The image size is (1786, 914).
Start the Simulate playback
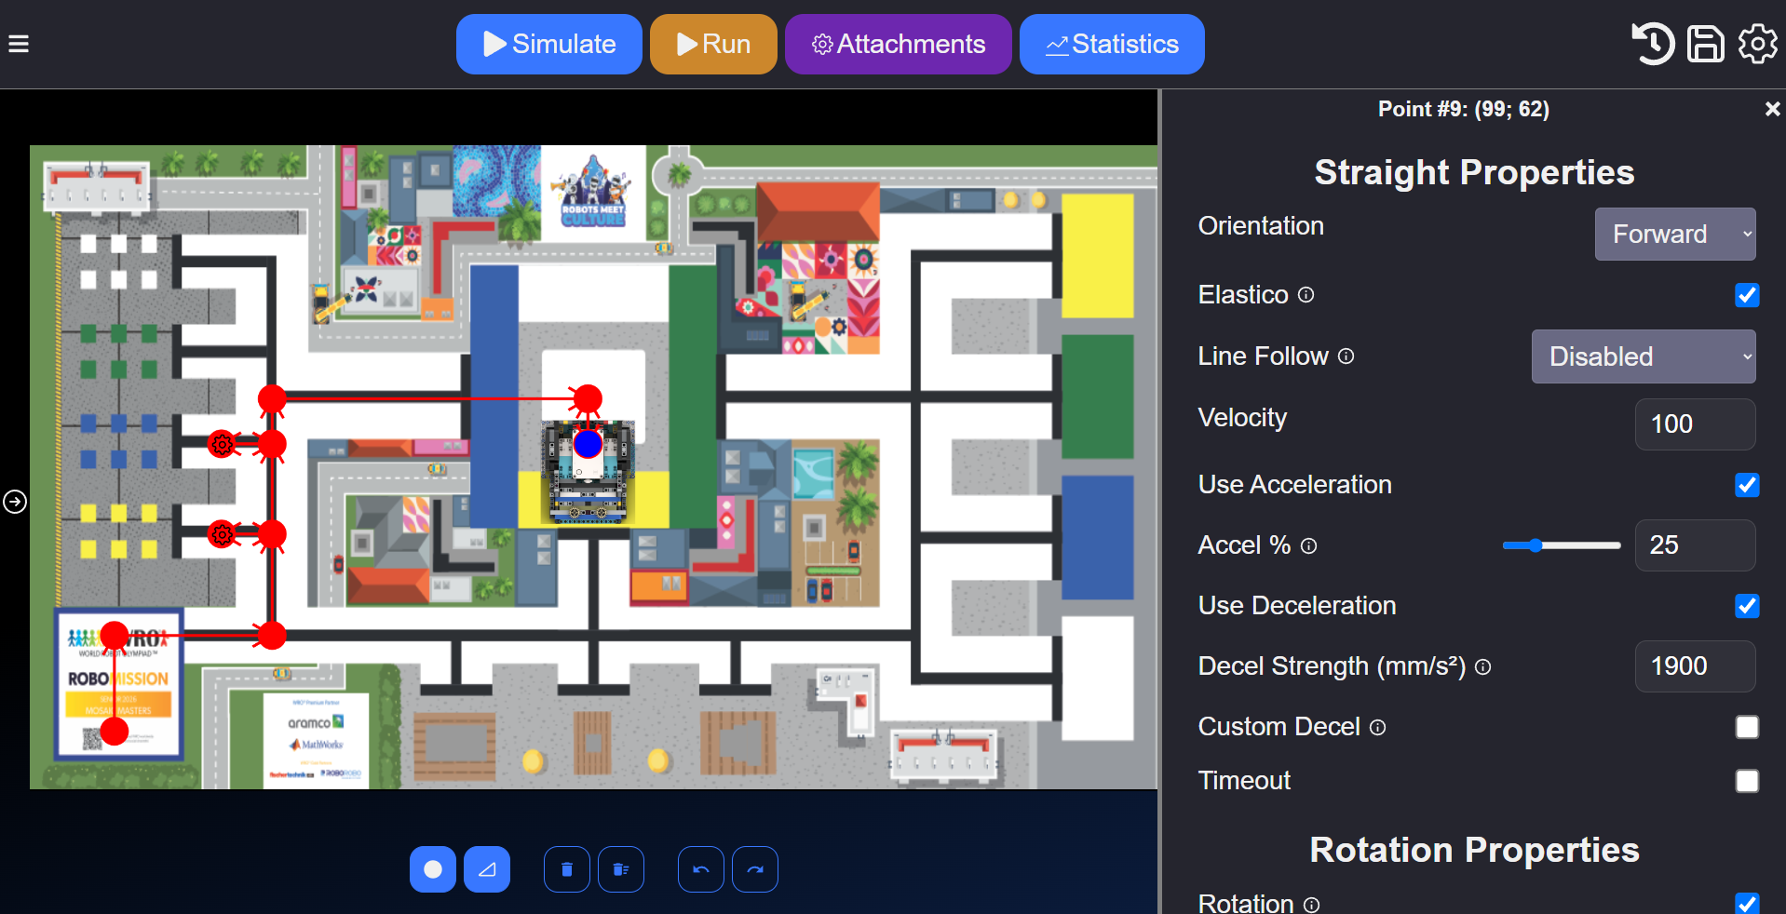pos(549,44)
